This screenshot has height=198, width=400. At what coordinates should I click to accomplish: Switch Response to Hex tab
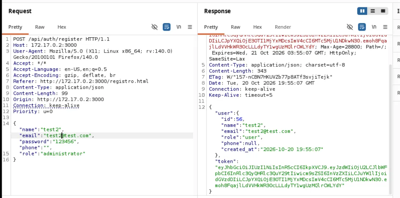257,27
